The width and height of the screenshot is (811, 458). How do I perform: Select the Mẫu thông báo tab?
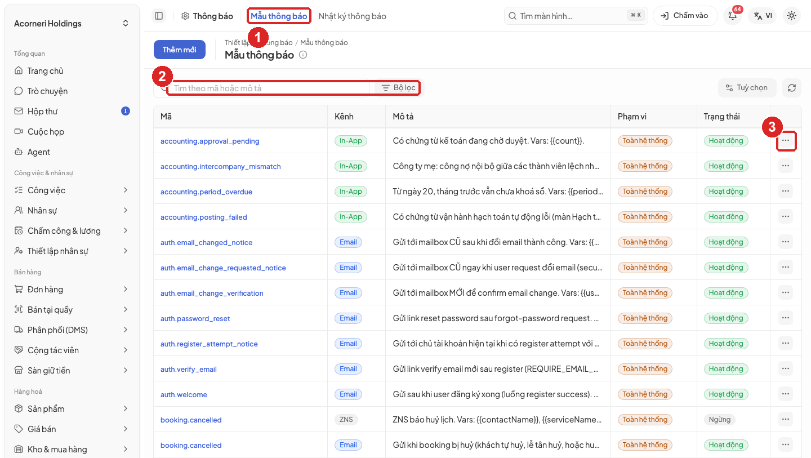(279, 16)
